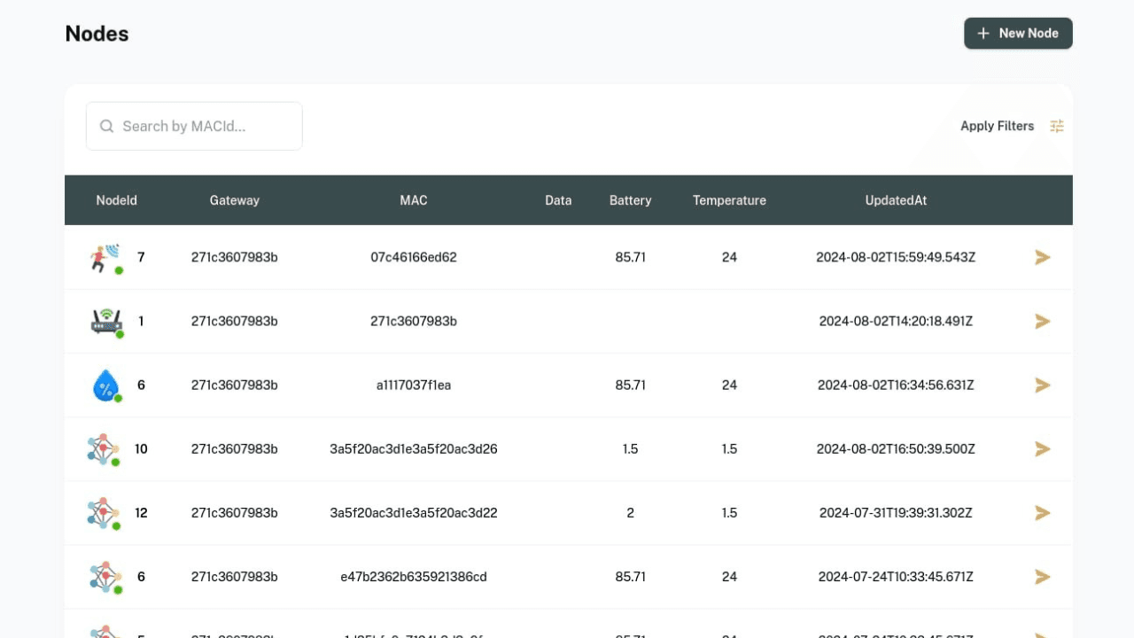1134x638 pixels.
Task: Select MAC address 07c46166ed62
Action: [414, 257]
